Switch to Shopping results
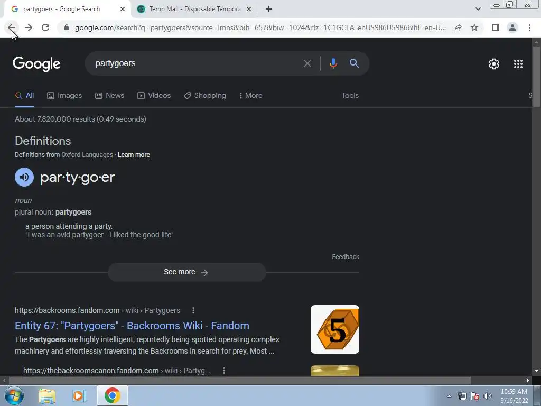The image size is (541, 406). pos(205,96)
